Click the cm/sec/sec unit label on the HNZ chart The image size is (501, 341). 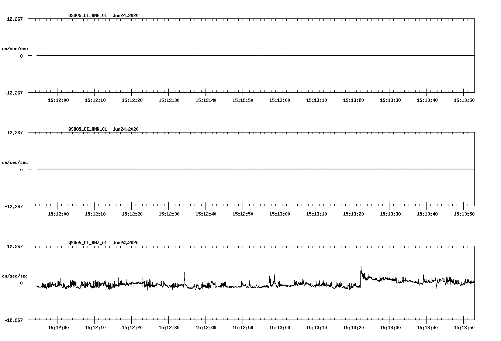15,276
